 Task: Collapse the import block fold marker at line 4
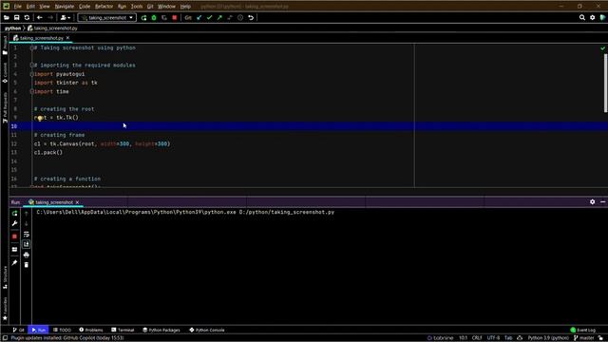pyautogui.click(x=31, y=74)
